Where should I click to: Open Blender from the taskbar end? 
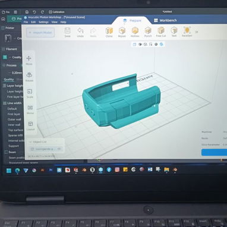pyautogui.click(x=175, y=169)
